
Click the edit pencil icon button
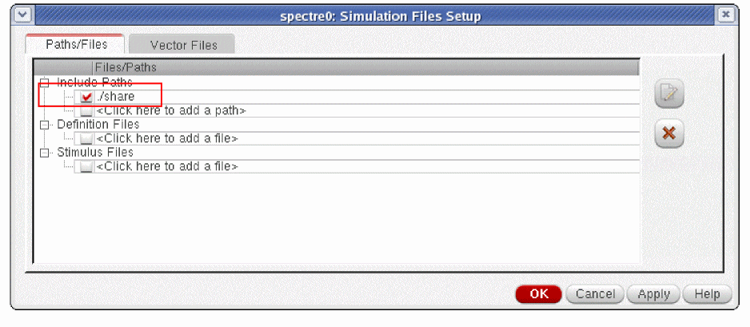click(669, 95)
